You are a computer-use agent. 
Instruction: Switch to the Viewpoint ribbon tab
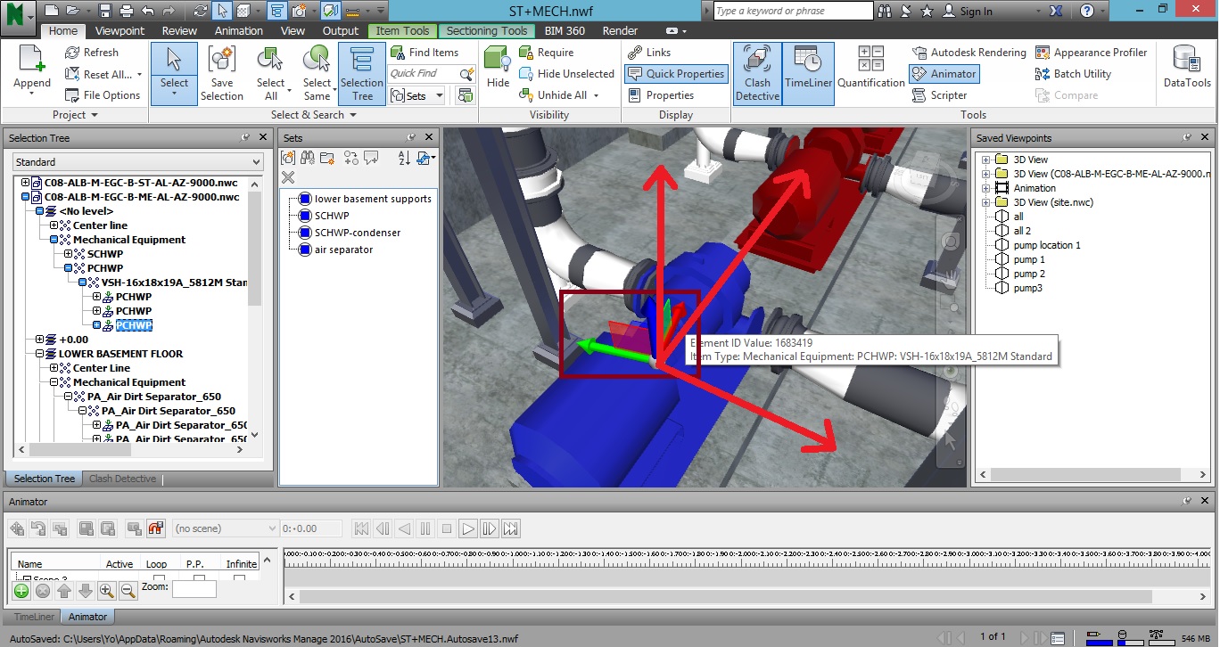(120, 29)
